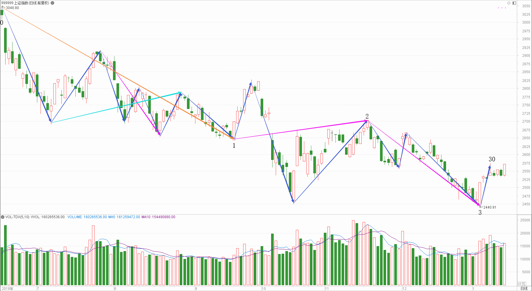Click the month 9 marker on the time axis
This screenshot has height=291, width=532.
coord(196,289)
